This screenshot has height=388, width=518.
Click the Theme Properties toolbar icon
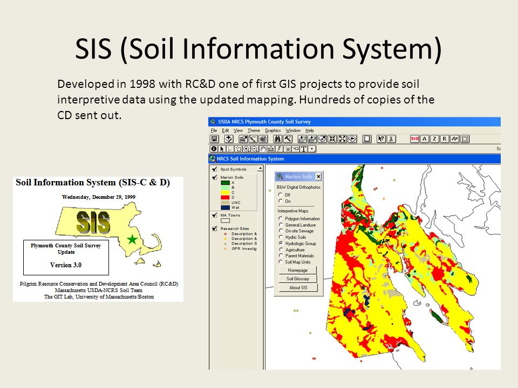pyautogui.click(x=243, y=139)
